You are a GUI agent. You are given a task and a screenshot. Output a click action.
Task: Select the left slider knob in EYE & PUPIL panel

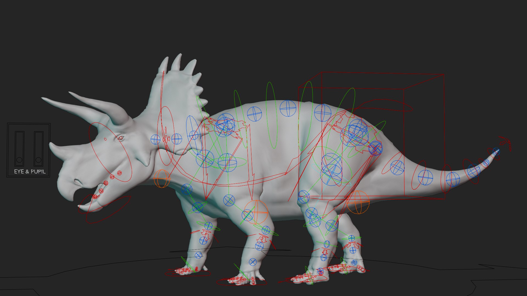pyautogui.click(x=19, y=160)
